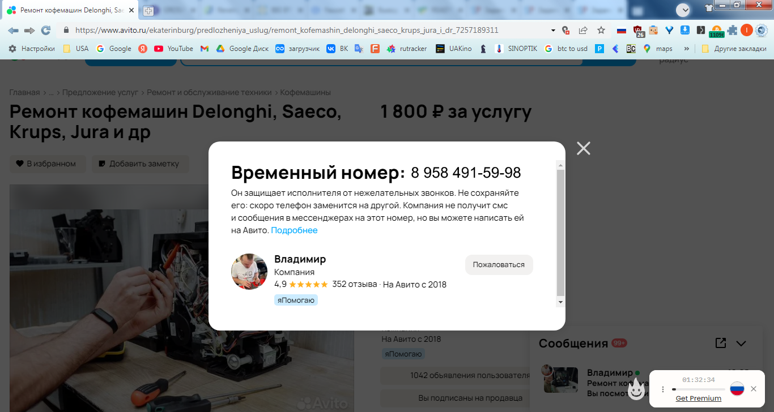Switch to the Ремонт кофемашин Delonghi tab

pyautogui.click(x=71, y=10)
